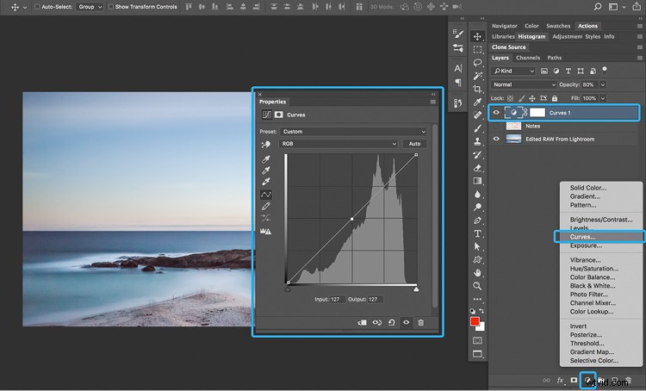The image size is (646, 391).
Task: Click the add layer mask button
Action: click(574, 381)
